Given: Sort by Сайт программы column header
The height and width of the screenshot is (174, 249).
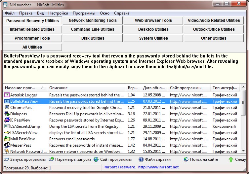Looking at the screenshot, I should (x=189, y=88).
